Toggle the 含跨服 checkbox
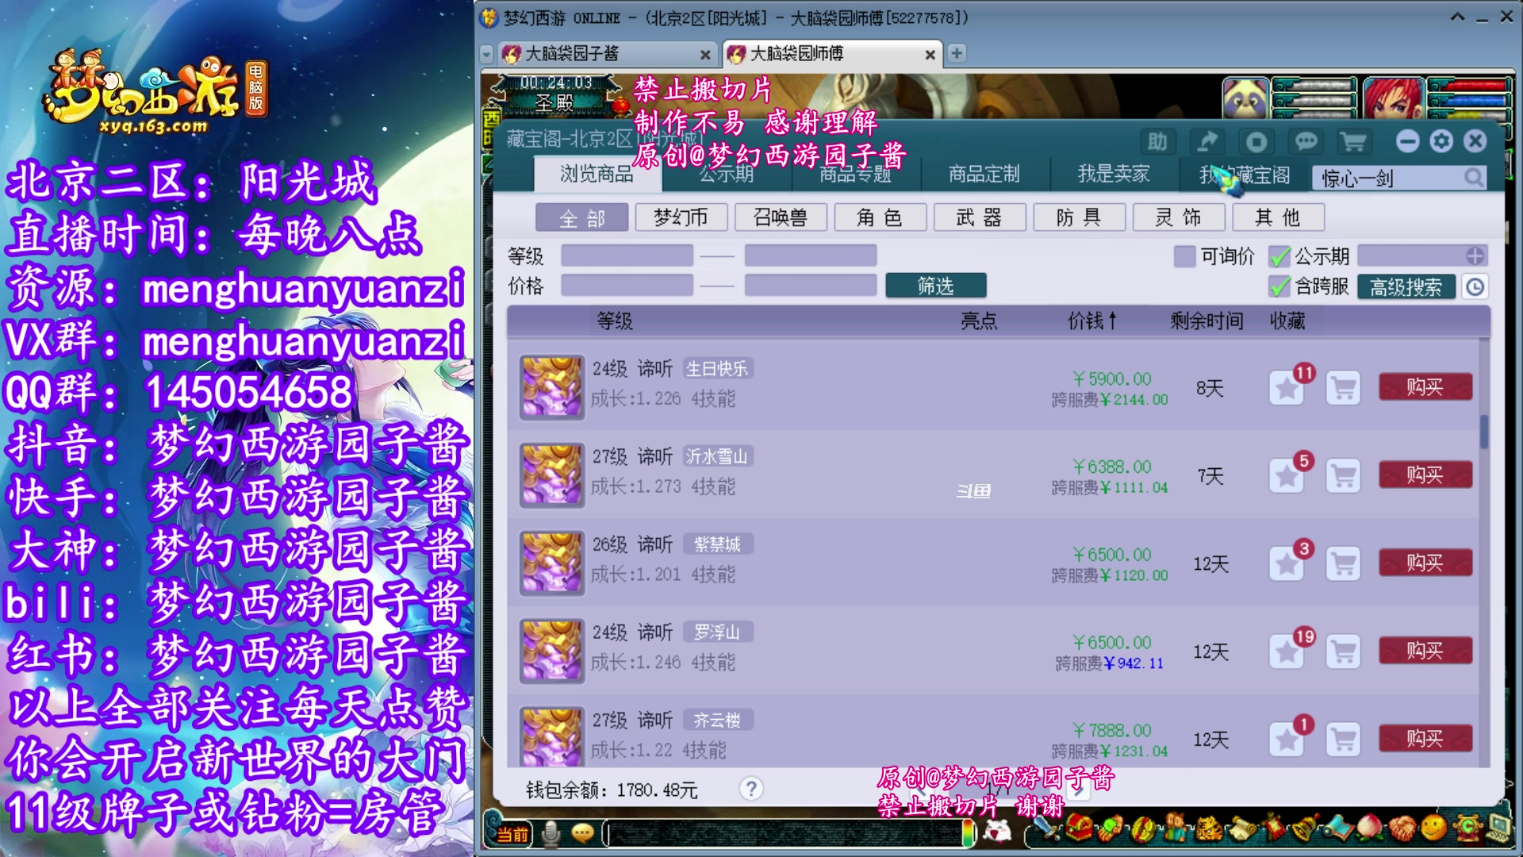The height and width of the screenshot is (857, 1523). coord(1279,286)
